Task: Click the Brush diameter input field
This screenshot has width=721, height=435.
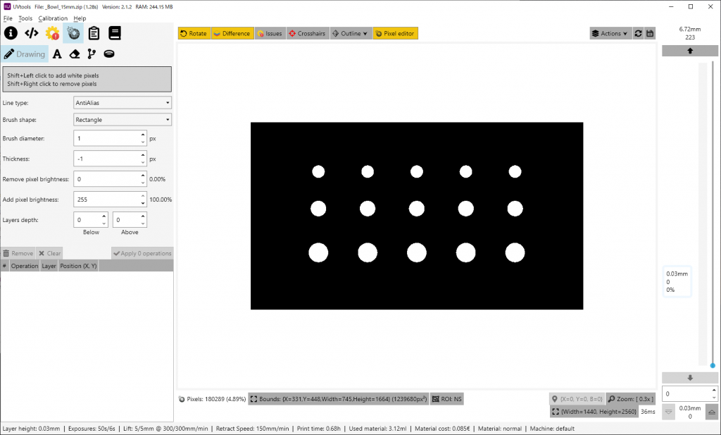Action: point(106,139)
